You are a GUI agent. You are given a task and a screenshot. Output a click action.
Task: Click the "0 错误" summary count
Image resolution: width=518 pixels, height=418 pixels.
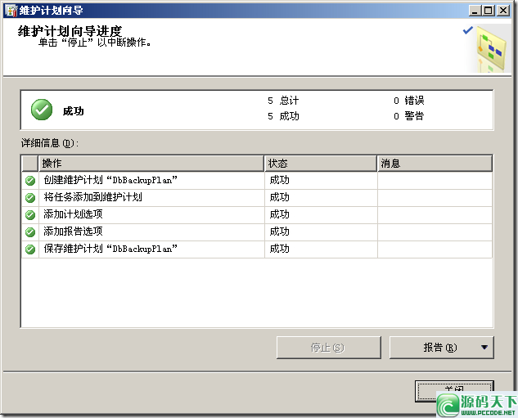(x=409, y=101)
